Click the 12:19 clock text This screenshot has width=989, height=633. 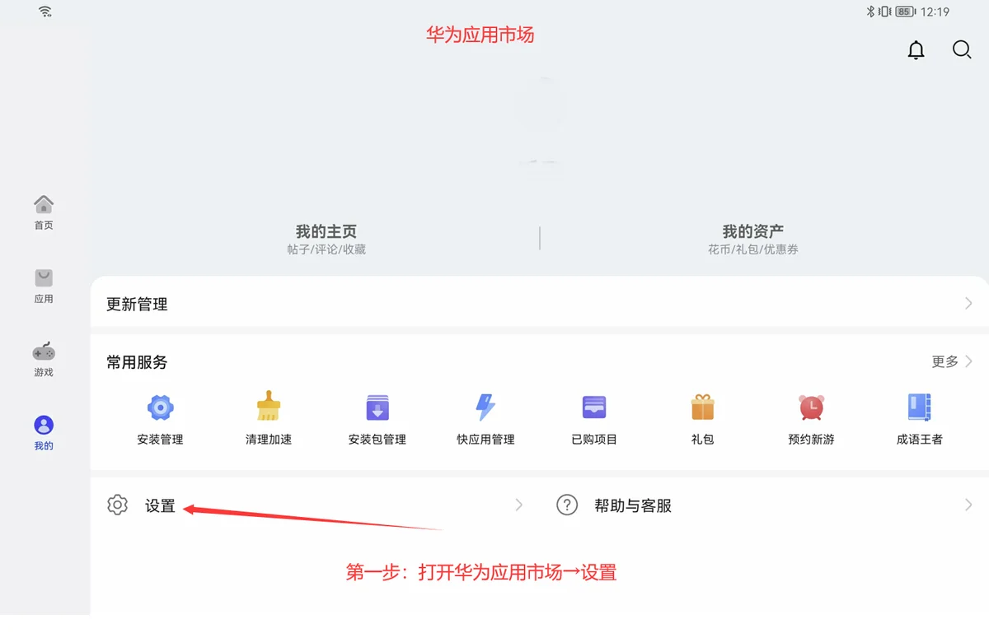tap(935, 12)
